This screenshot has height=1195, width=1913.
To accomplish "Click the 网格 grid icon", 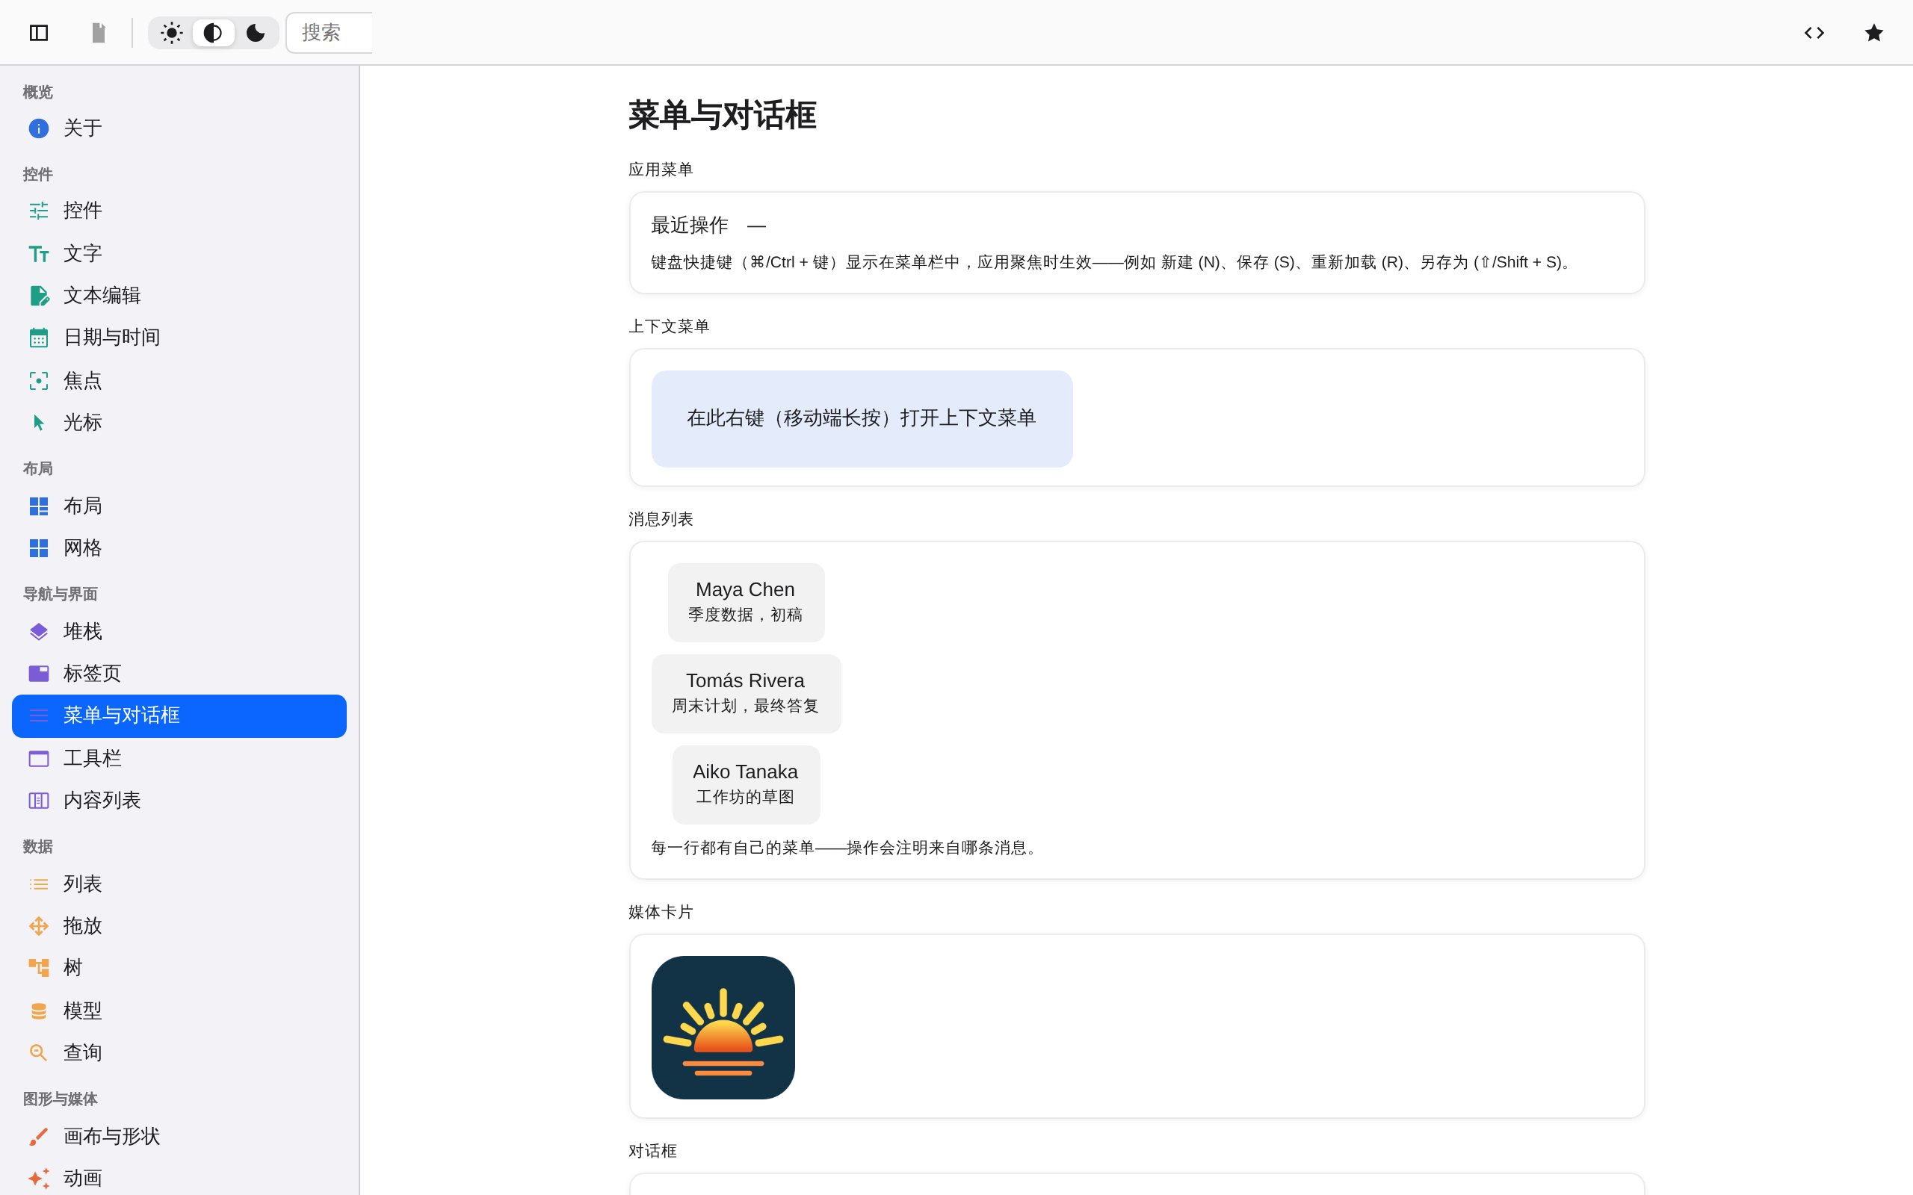I will (x=39, y=547).
